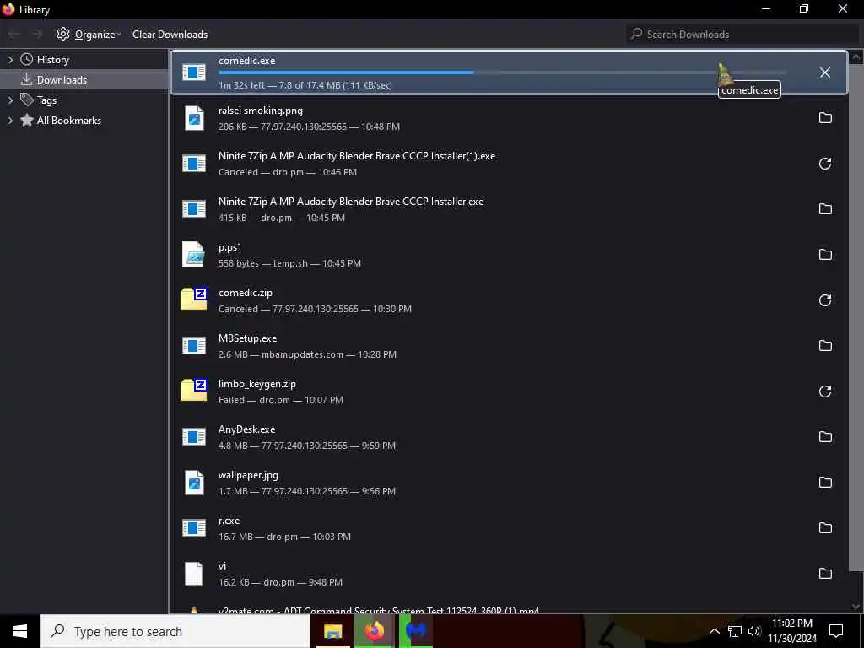The image size is (864, 648).
Task: Open the volume control in tray
Action: 753,631
